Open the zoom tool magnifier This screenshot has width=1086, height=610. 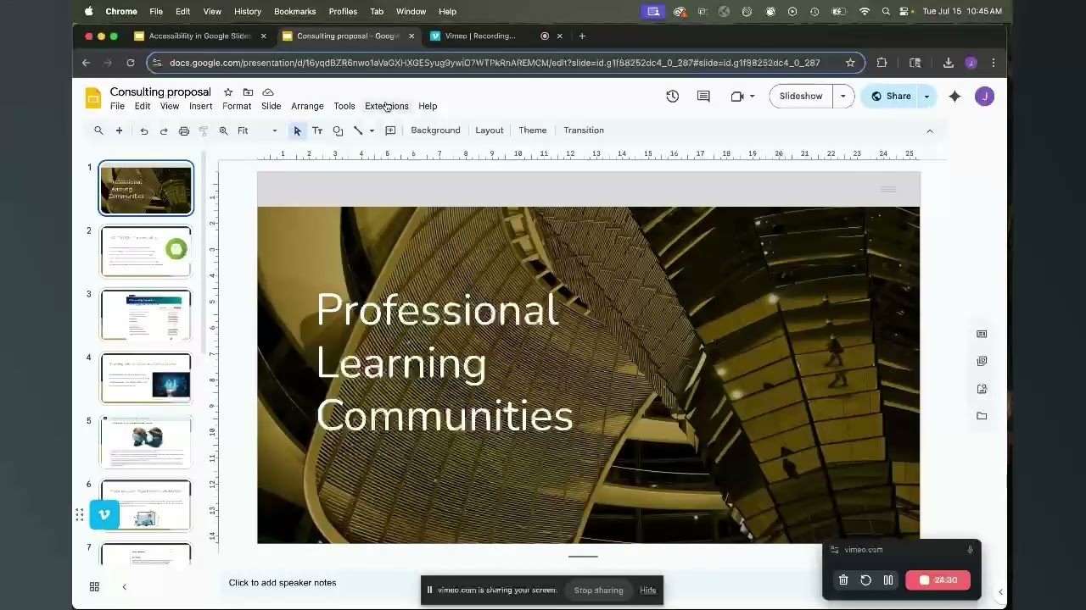pos(223,130)
